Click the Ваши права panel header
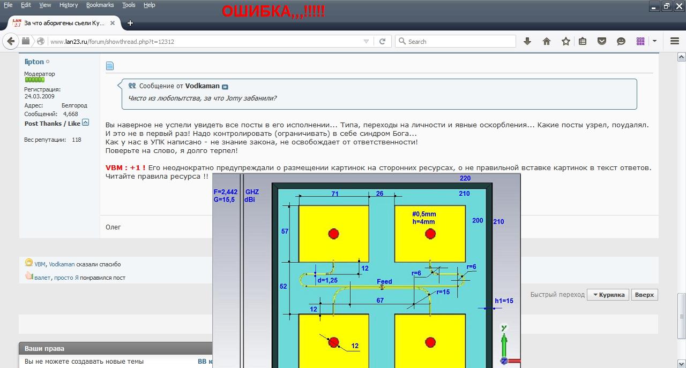 click(x=116, y=348)
